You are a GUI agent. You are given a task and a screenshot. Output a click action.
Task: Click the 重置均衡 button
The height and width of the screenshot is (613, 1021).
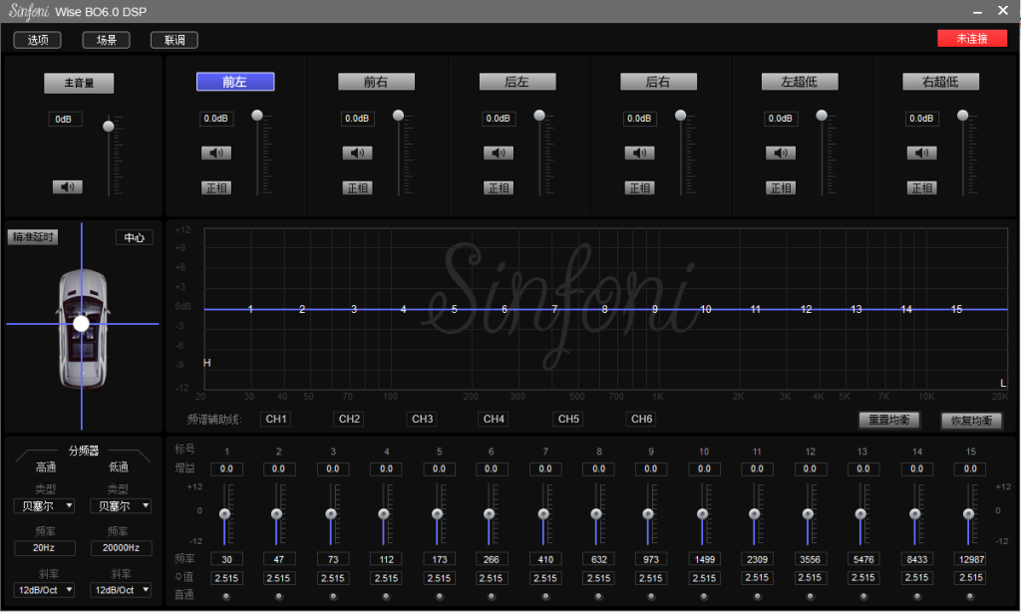point(888,420)
